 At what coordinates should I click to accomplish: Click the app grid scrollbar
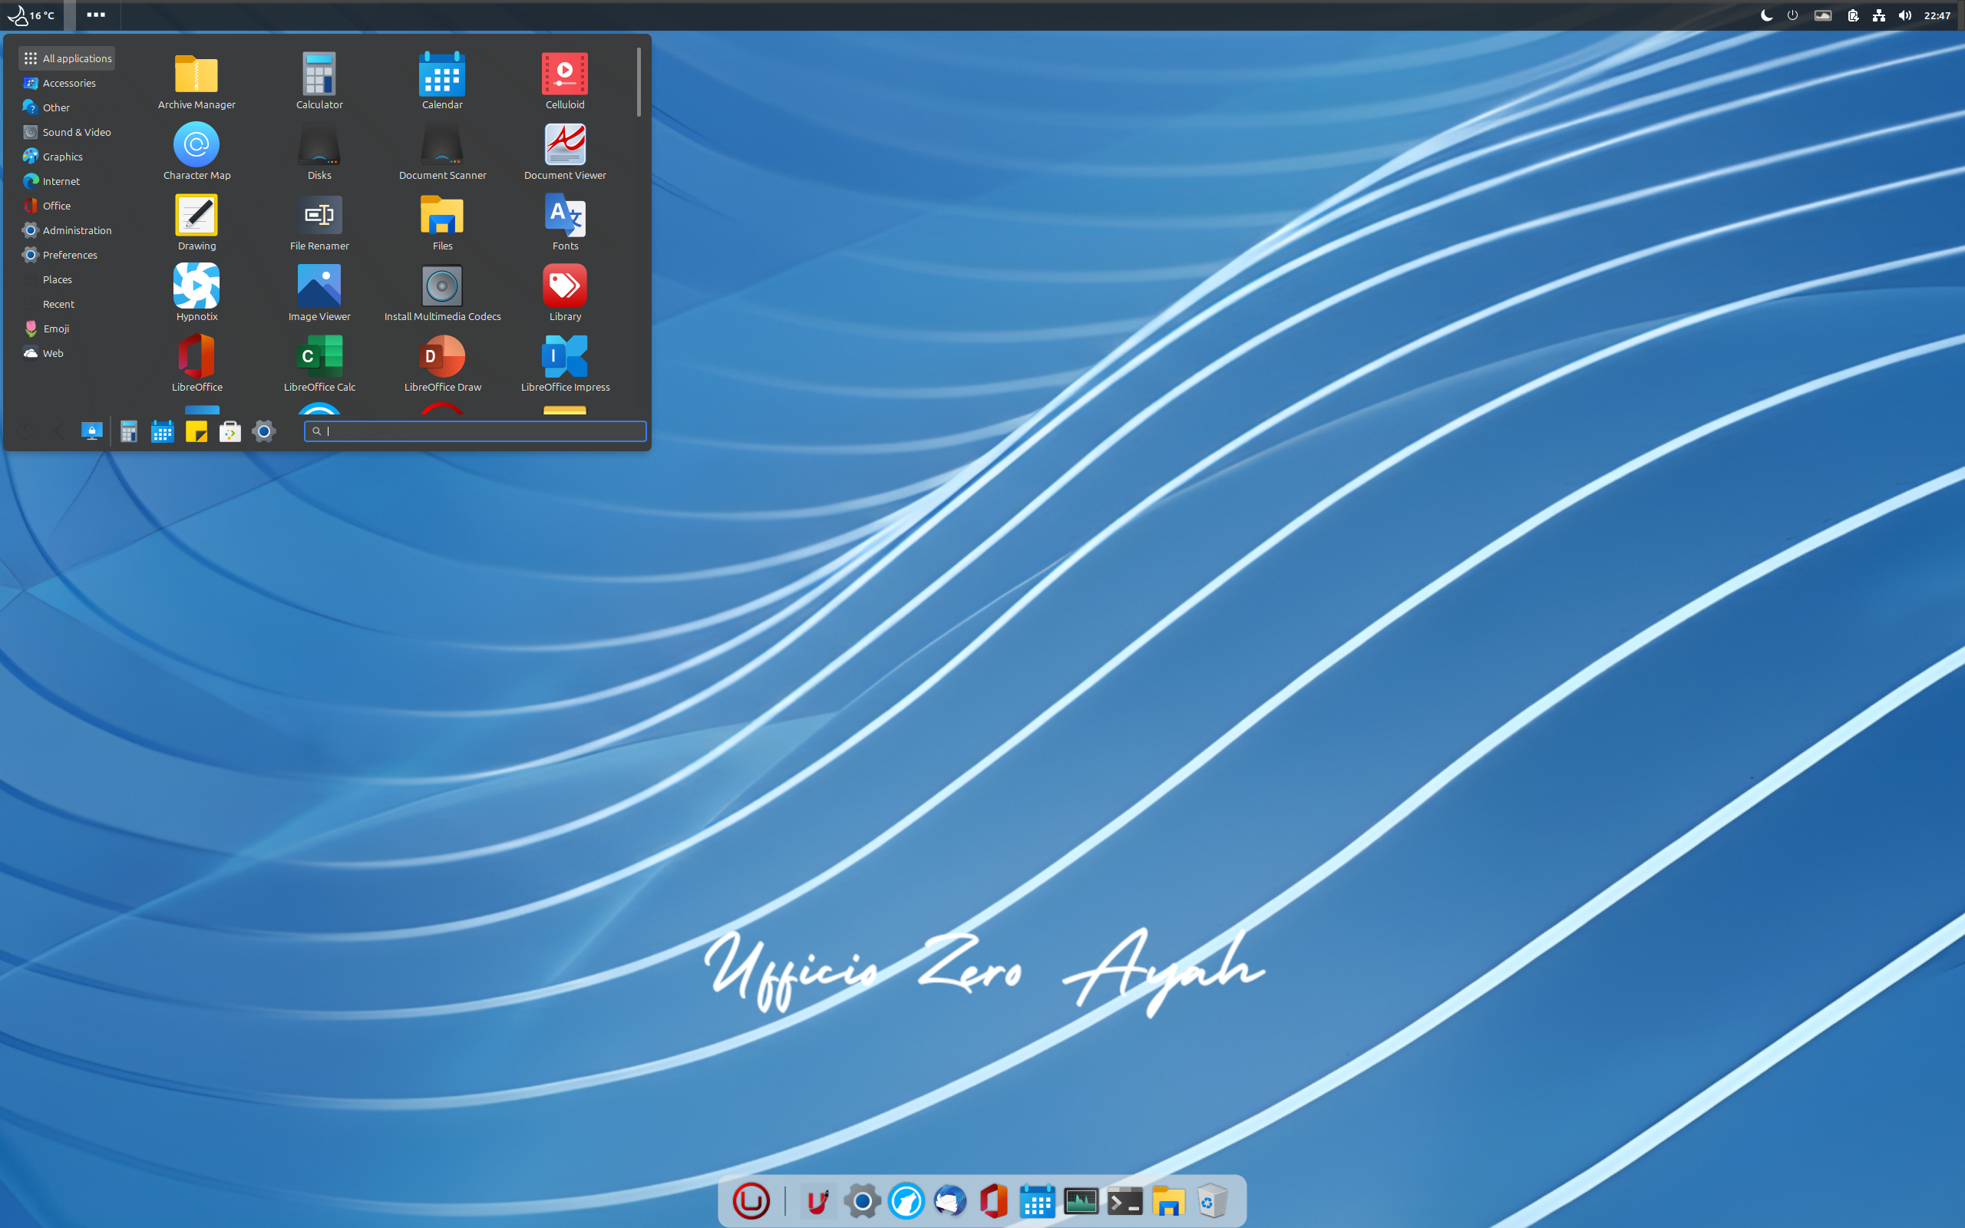pyautogui.click(x=639, y=82)
